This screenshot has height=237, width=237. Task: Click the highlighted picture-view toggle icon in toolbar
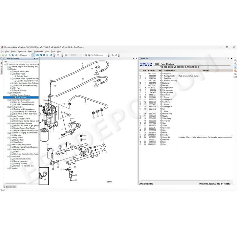click(x=34, y=55)
